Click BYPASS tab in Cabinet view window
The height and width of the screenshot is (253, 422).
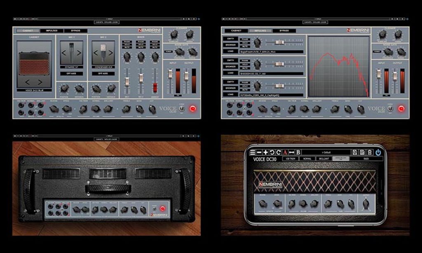coord(76,30)
